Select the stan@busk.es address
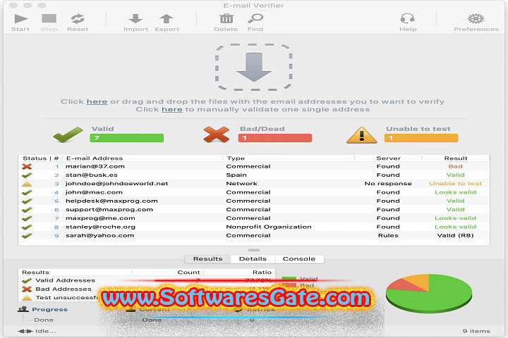Image resolution: width=508 pixels, height=338 pixels. click(91, 175)
